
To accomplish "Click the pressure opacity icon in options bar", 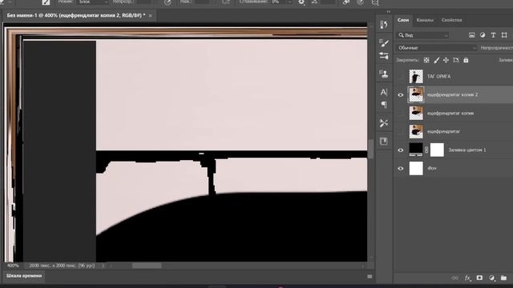I will click(168, 2).
